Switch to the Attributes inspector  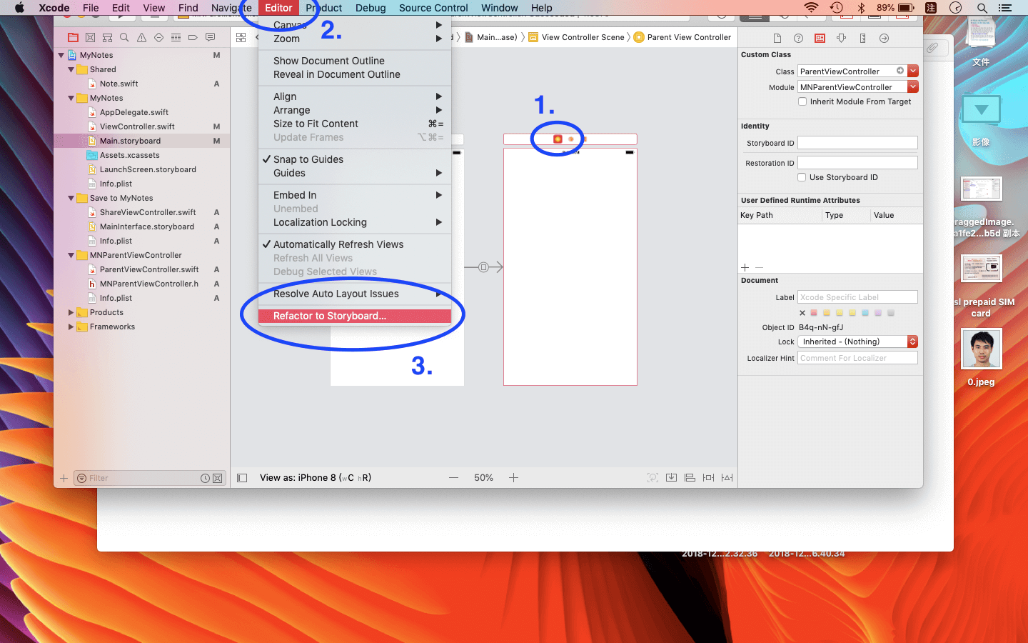coord(842,38)
